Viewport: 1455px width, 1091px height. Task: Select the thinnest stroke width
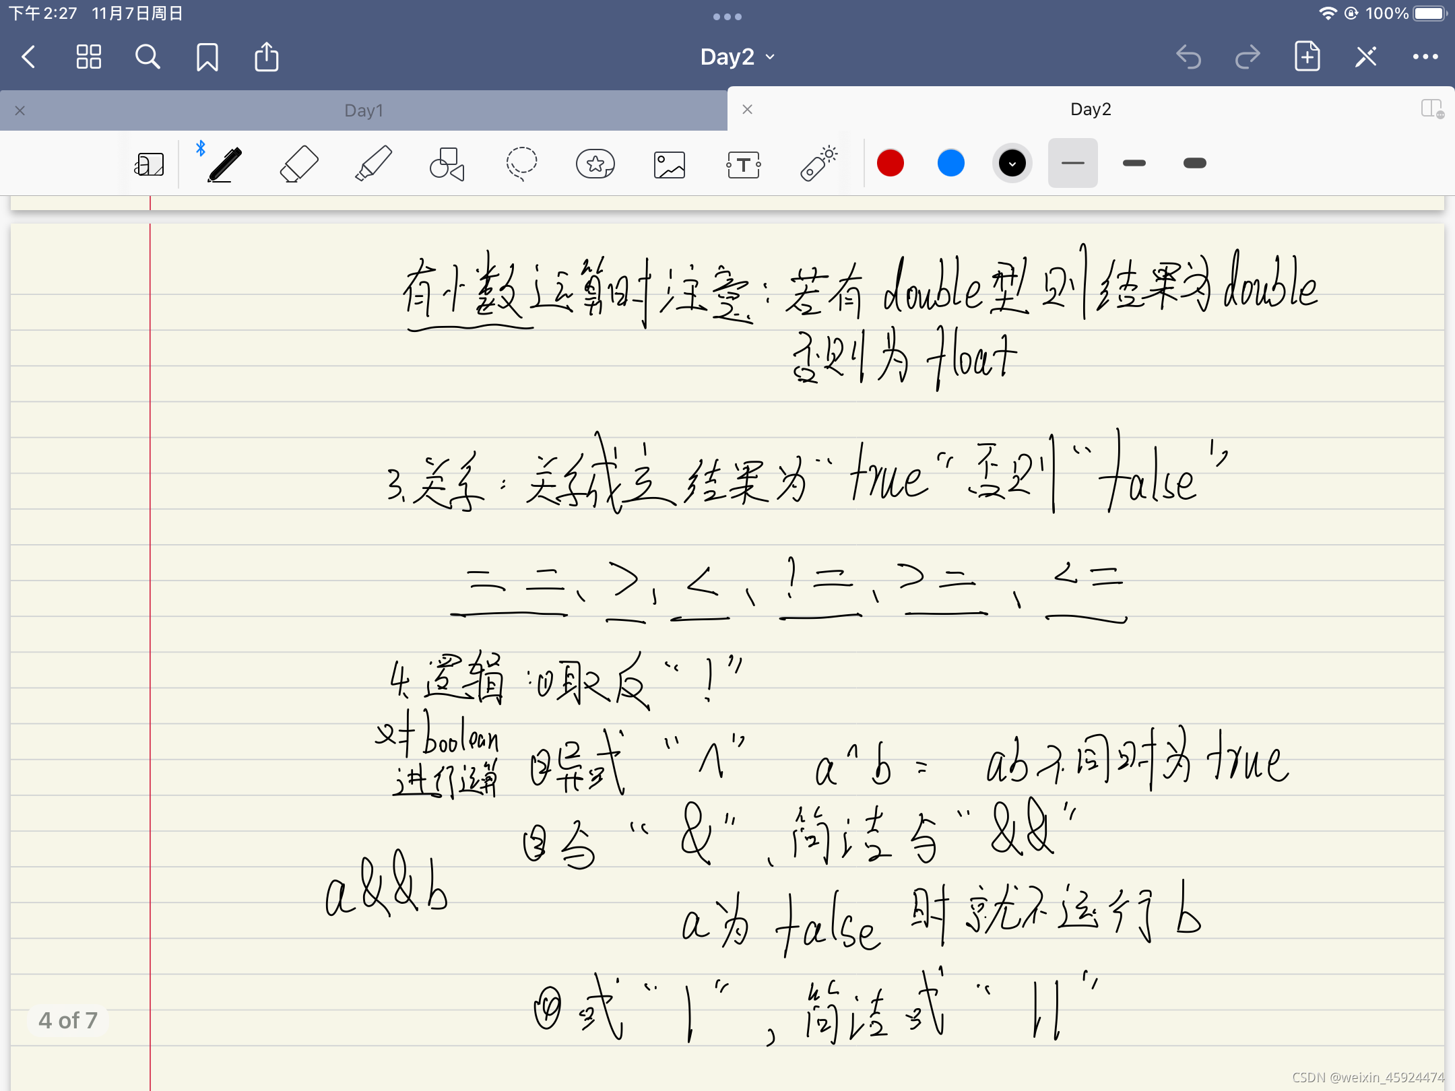(x=1073, y=163)
